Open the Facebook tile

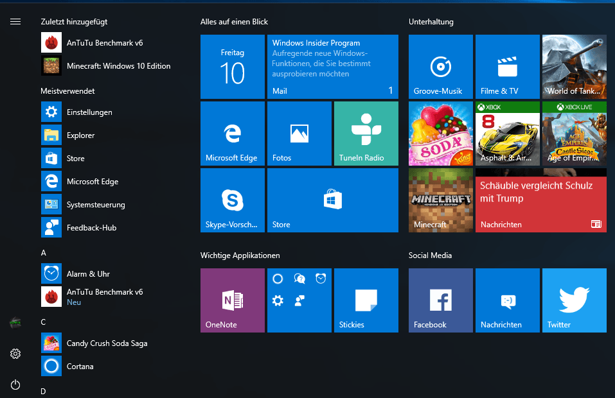click(441, 300)
